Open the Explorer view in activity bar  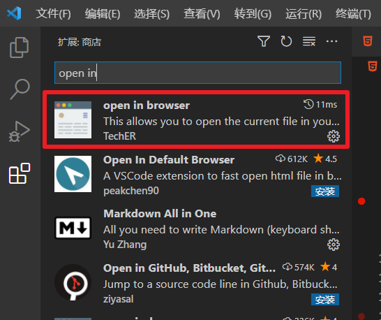point(20,48)
